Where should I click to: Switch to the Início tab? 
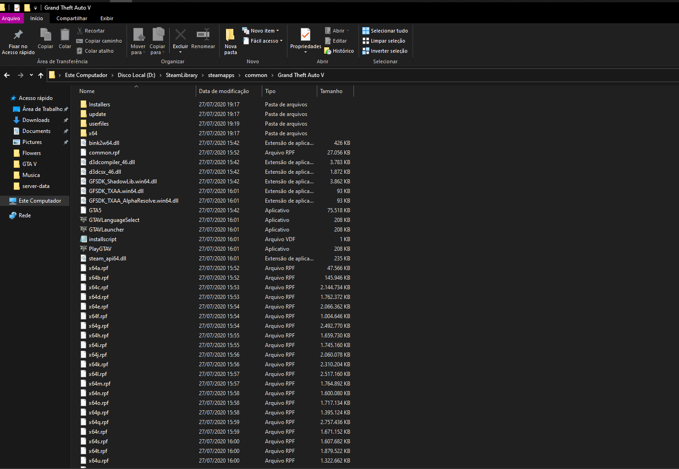[x=37, y=18]
